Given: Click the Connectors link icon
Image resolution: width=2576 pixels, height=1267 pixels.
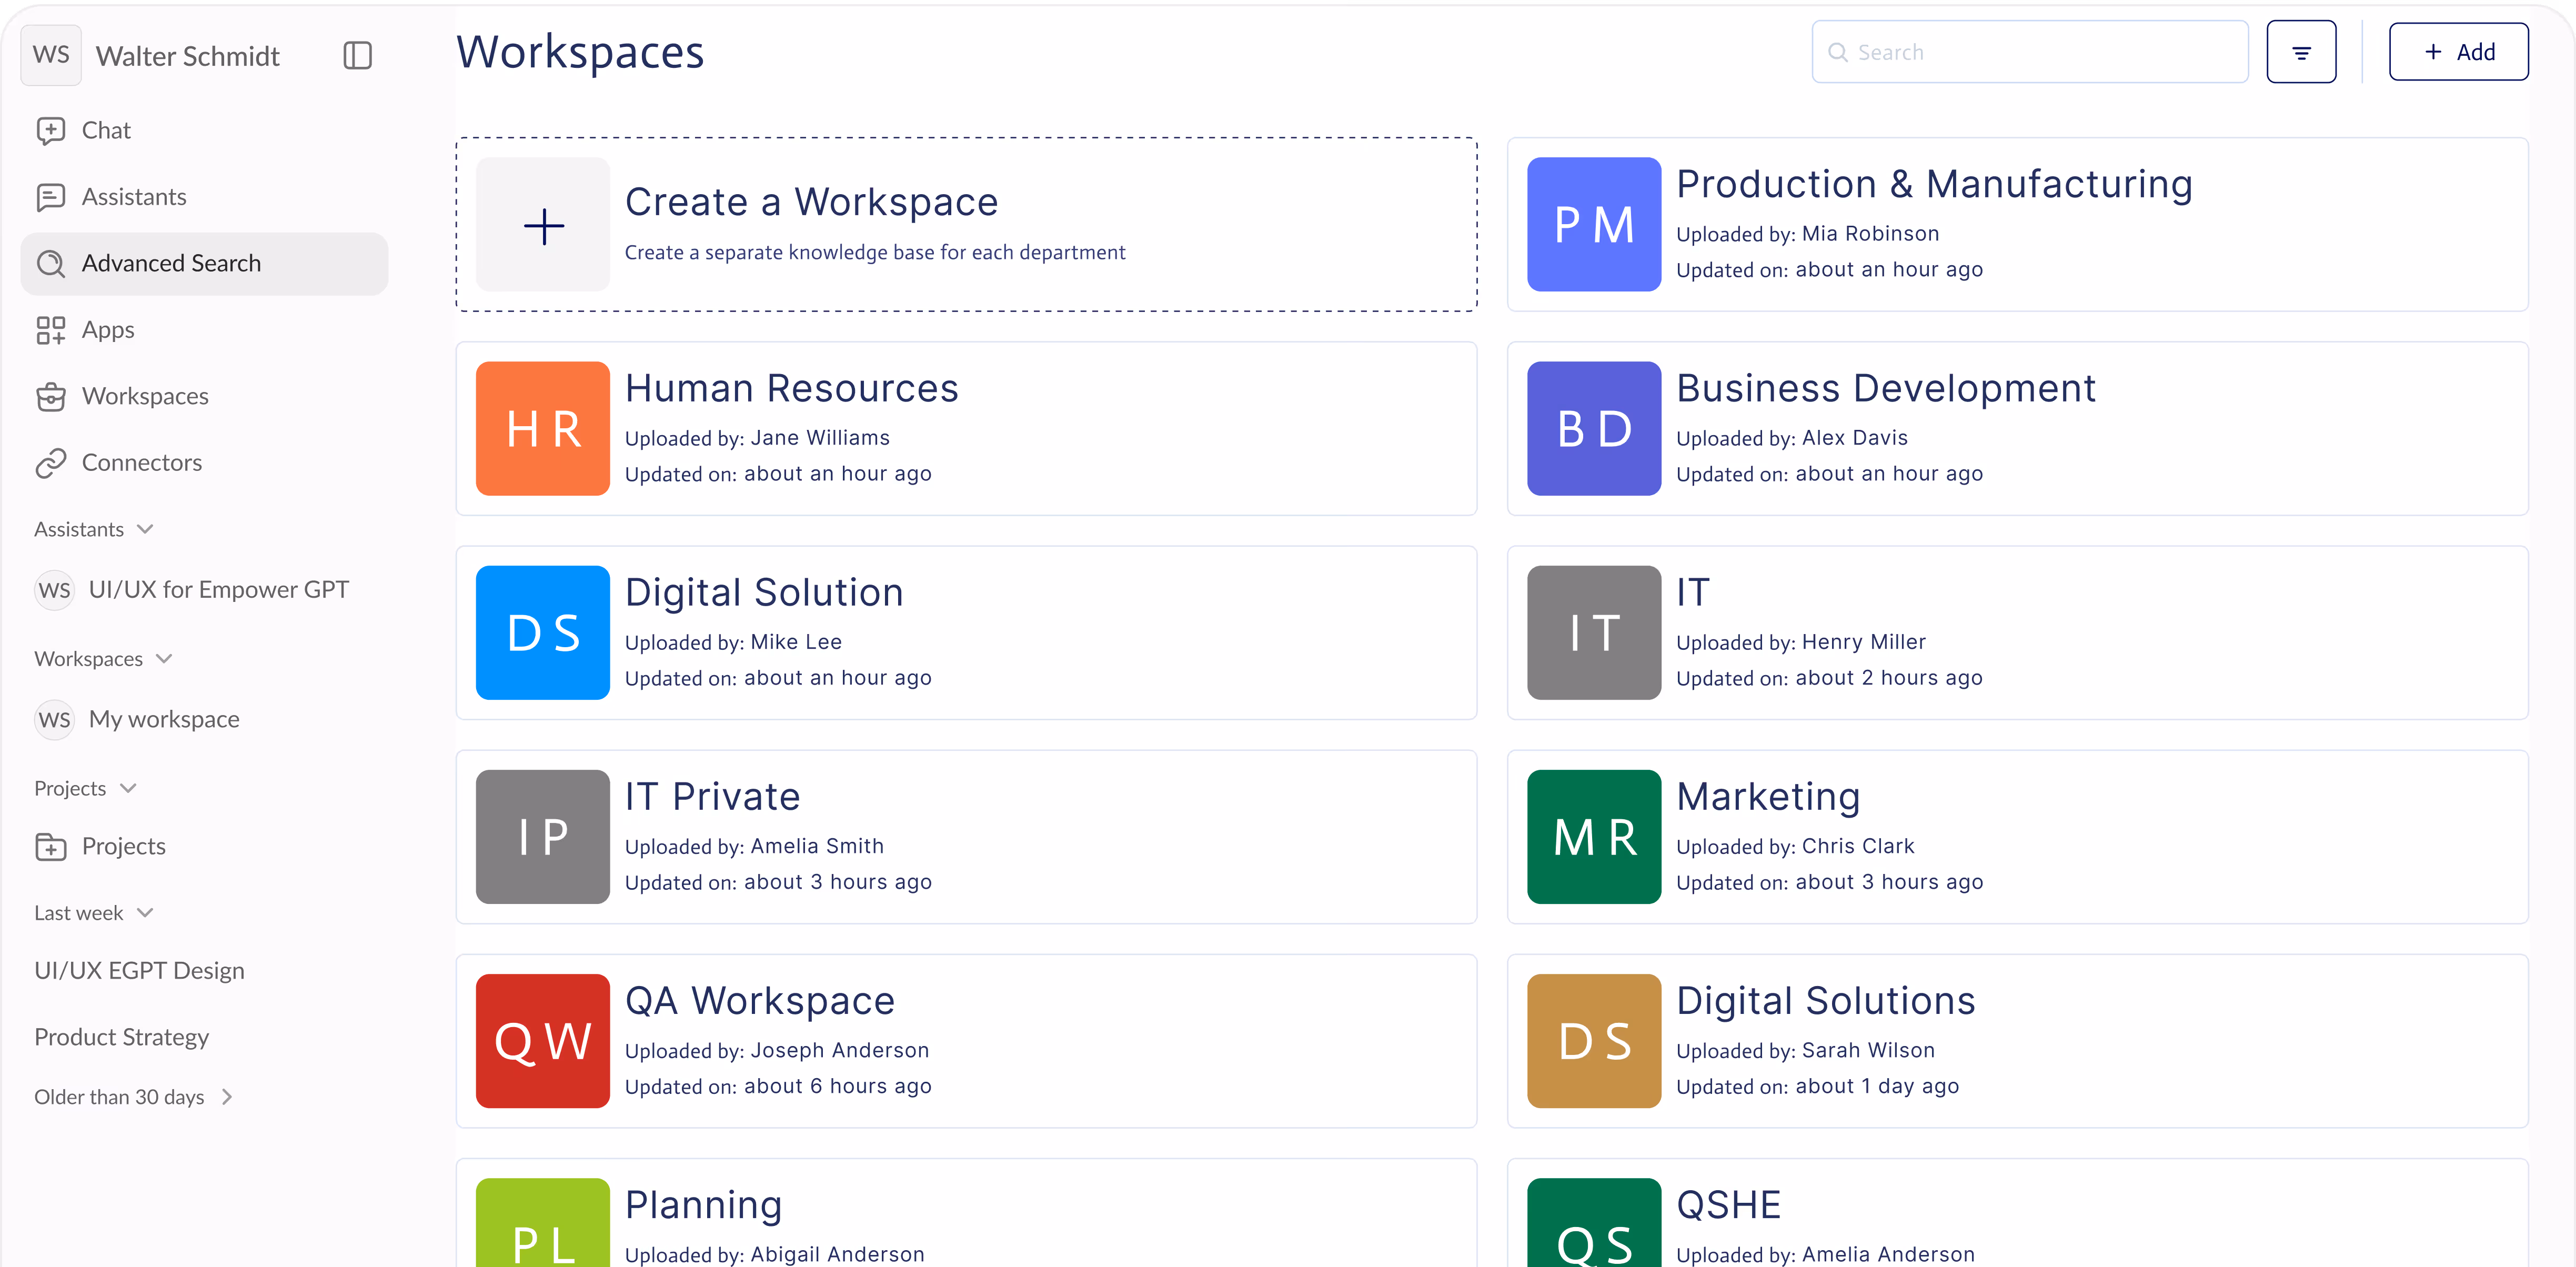Looking at the screenshot, I should pos(51,463).
